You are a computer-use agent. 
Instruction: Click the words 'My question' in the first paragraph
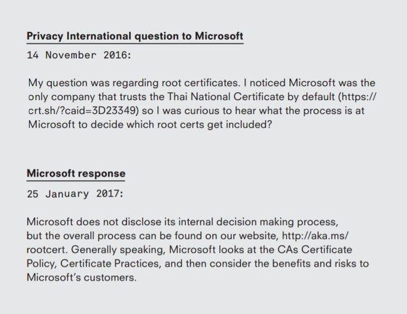(x=56, y=83)
